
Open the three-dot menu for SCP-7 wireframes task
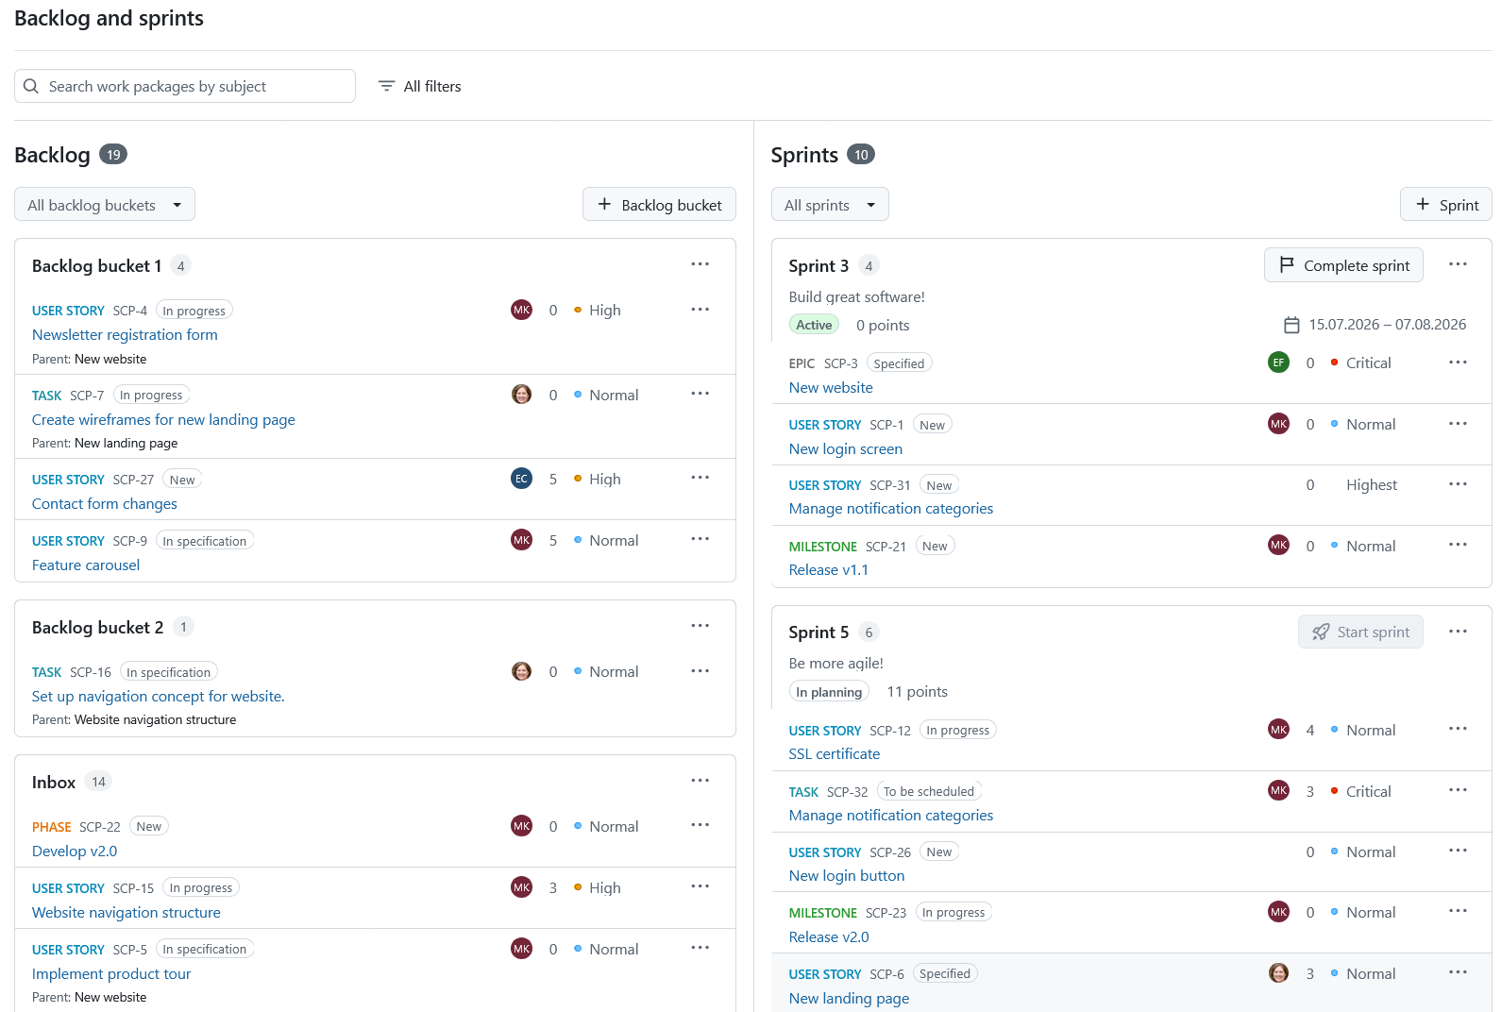(x=700, y=394)
